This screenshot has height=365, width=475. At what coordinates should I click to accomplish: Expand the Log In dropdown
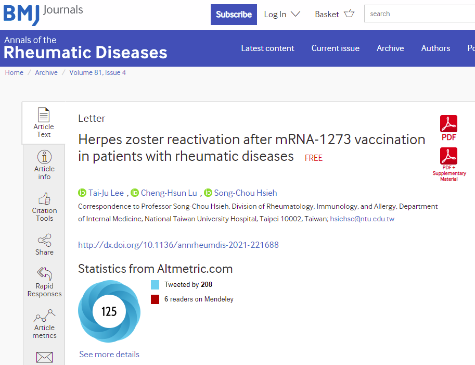point(282,14)
